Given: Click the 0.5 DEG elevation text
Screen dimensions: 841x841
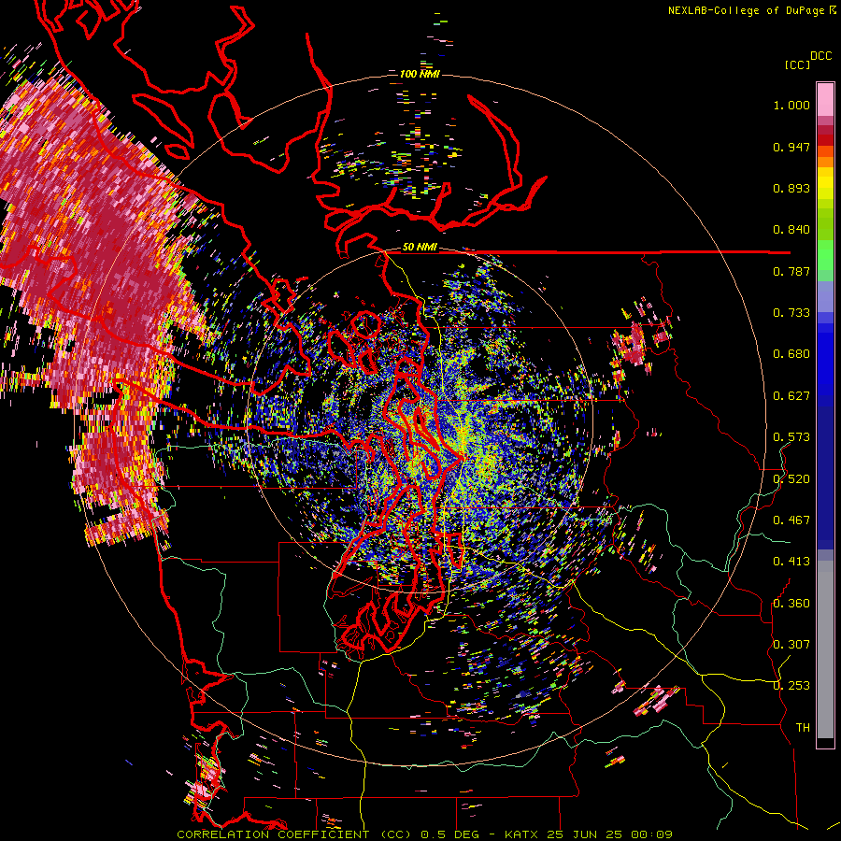Looking at the screenshot, I should 451,834.
